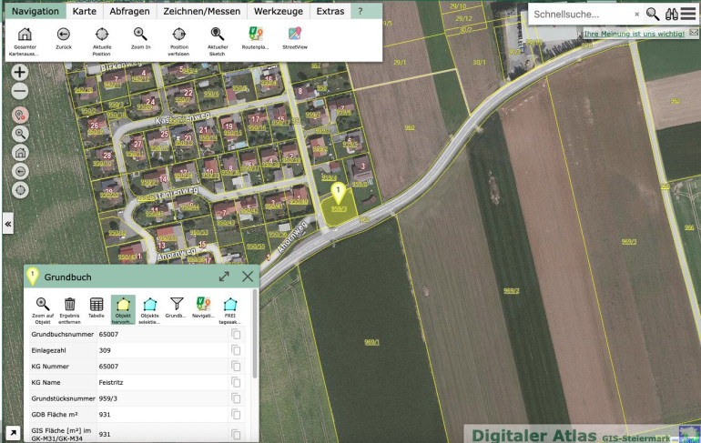Screen dimensions: 701x443
Task: Copy the KG Name value Feistritz
Action: tap(236, 380)
